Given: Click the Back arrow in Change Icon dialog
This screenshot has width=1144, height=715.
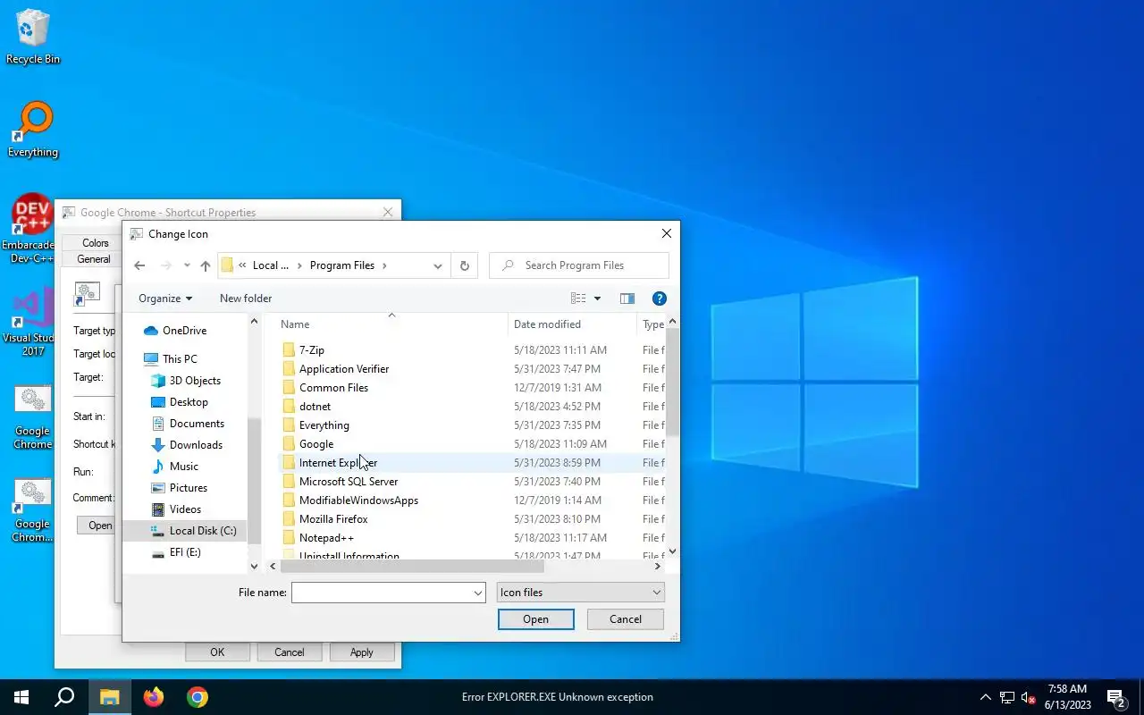Looking at the screenshot, I should 139,265.
